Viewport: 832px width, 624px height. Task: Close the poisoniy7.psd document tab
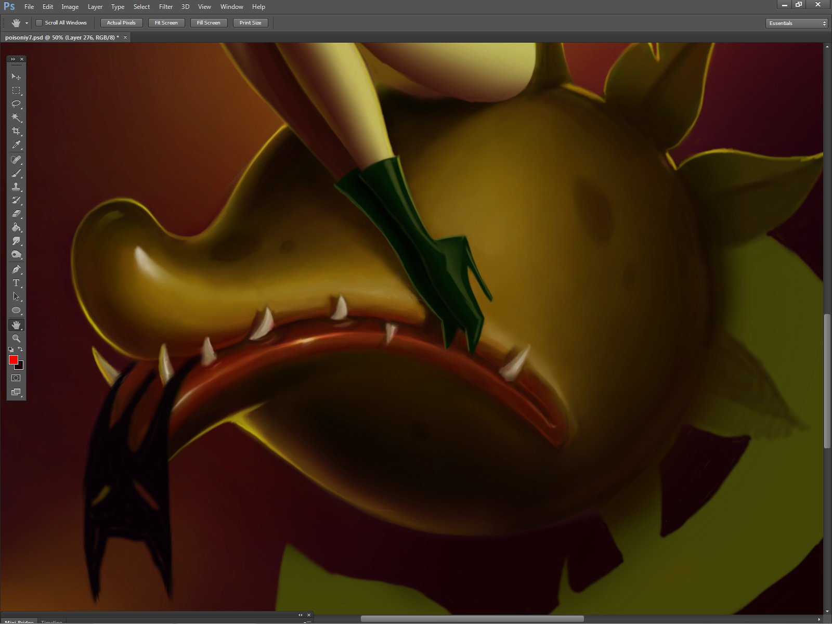[125, 37]
